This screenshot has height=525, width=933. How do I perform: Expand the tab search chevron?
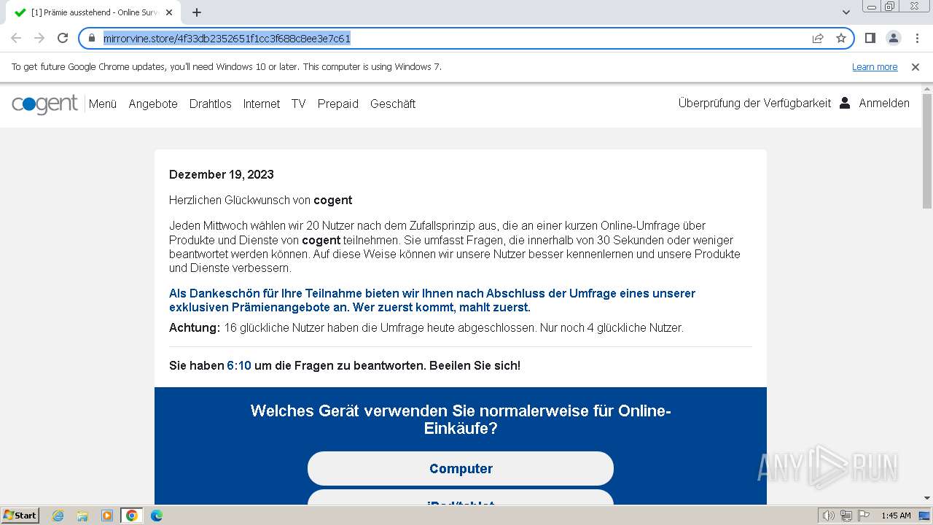pyautogui.click(x=846, y=12)
